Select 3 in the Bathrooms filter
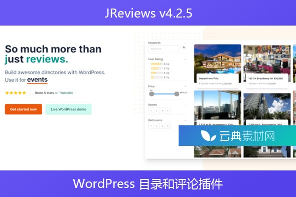296x197 pixels. pos(162,126)
